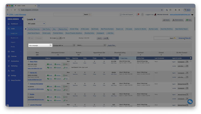This screenshot has width=201, height=114.
Task: Select the High Priority filter tab
Action: point(46,29)
